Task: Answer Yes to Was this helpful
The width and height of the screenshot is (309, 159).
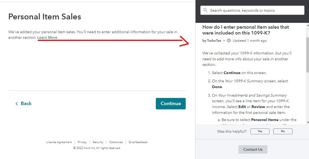Action: 260,131
